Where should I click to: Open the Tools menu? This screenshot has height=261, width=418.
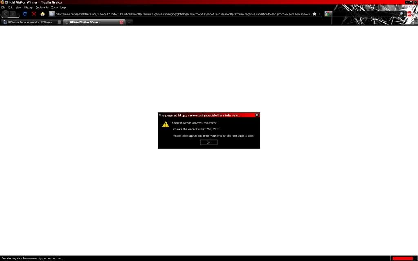54,7
